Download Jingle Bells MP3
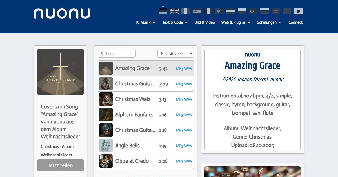The height and width of the screenshot is (177, 338). 179,146
